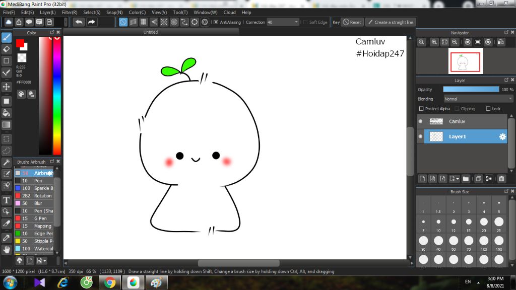
Task: Open snap settings gear
Action: pos(205,22)
